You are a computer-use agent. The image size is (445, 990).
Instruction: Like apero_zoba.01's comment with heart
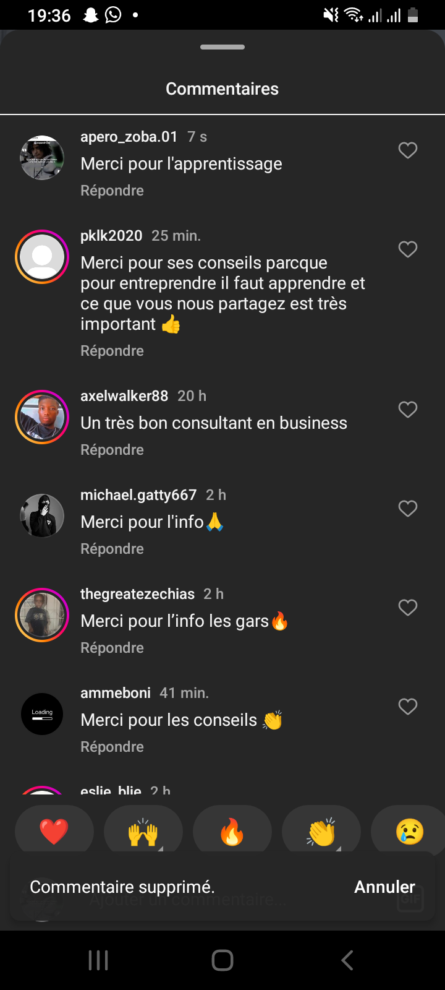point(408,150)
